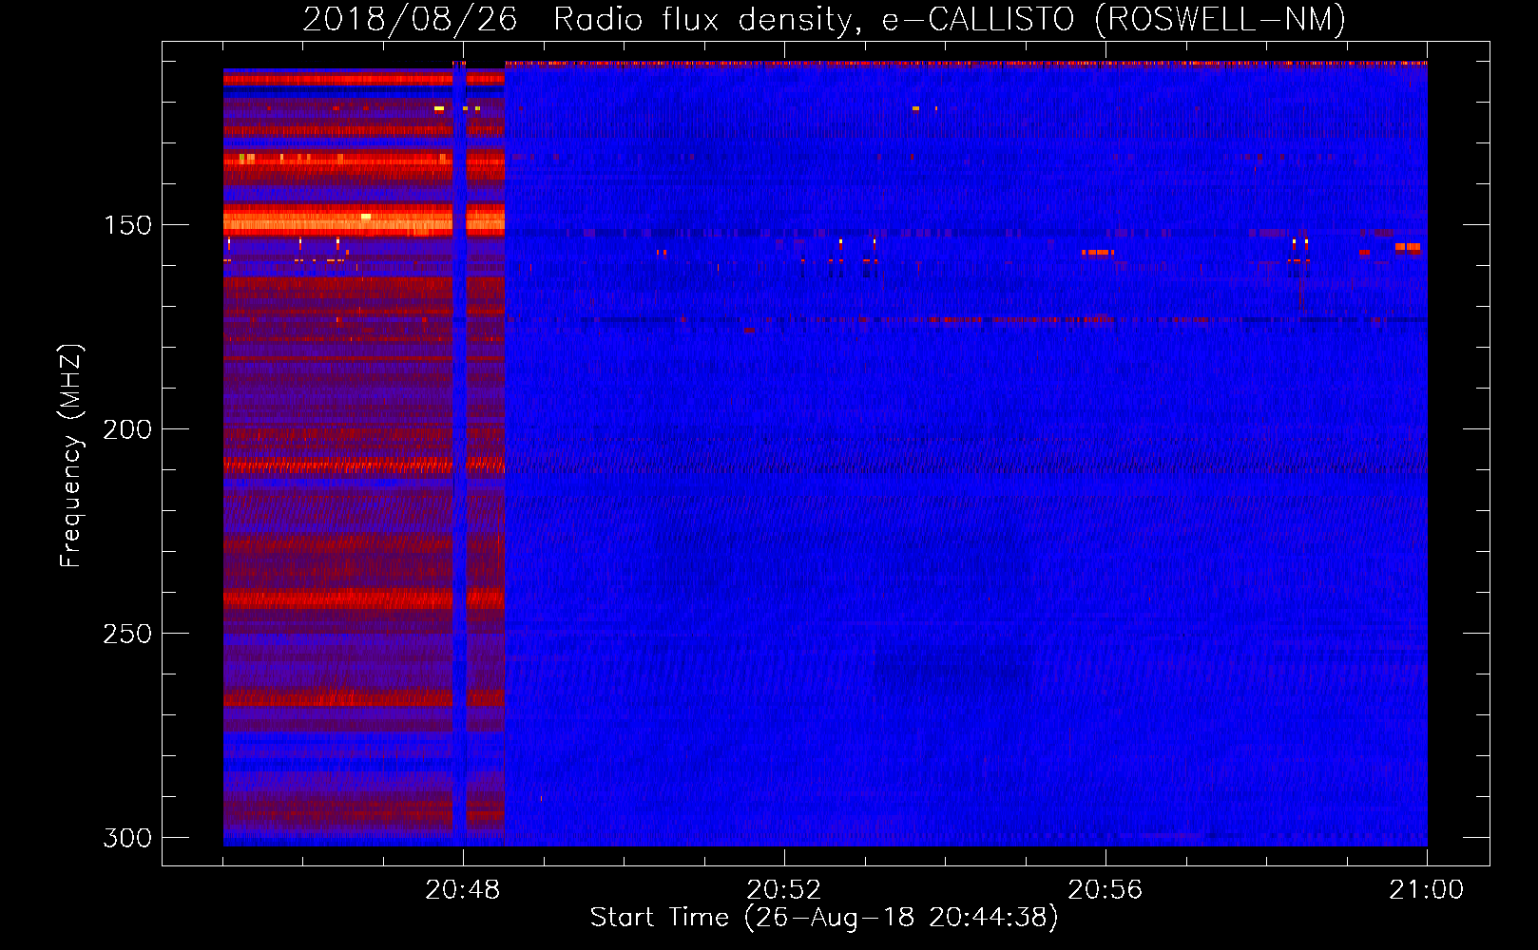The height and width of the screenshot is (950, 1538).
Task: Click the '300' frequency tick label
Action: [x=127, y=838]
